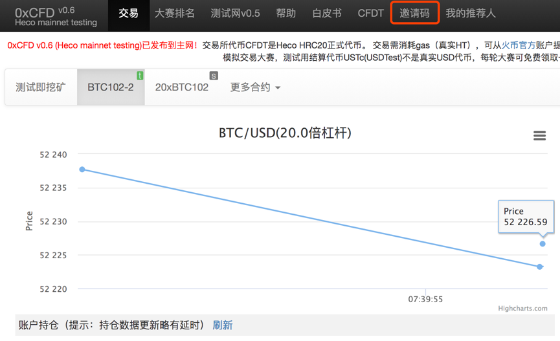Go to 测试网v0.5 page

click(235, 14)
